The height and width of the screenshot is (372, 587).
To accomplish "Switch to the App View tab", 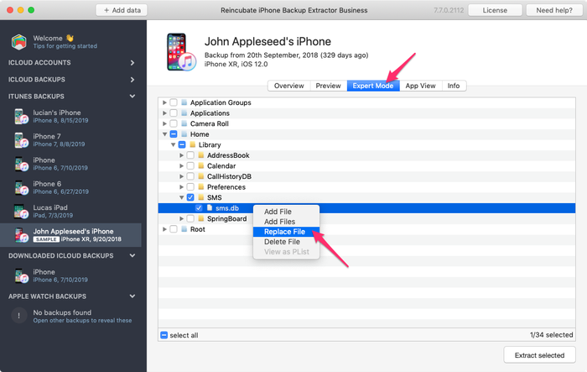I will 421,86.
